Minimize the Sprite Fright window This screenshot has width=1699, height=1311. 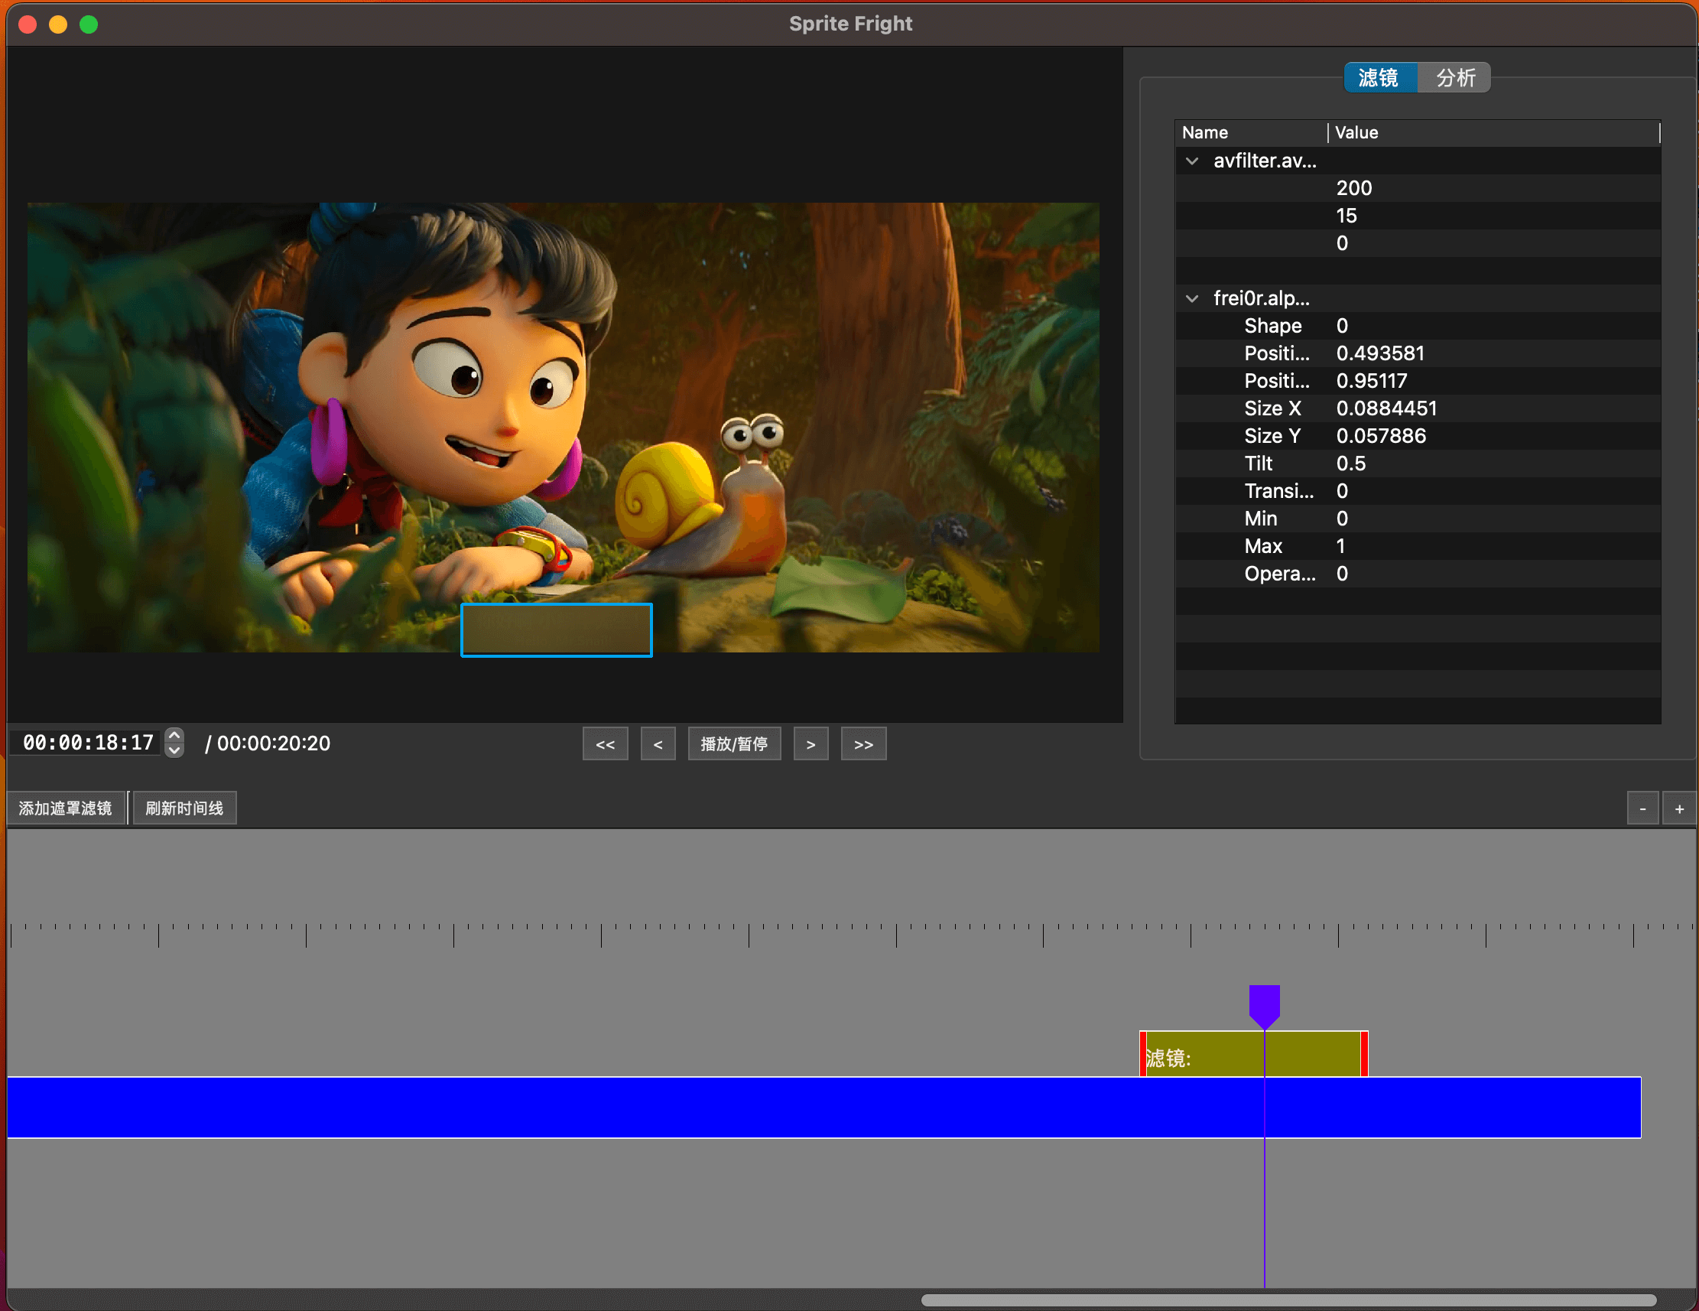click(58, 24)
